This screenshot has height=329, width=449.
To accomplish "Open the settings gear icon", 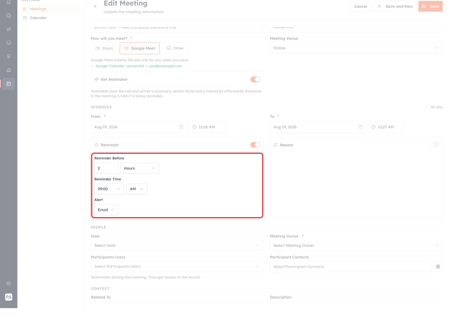I will [9, 284].
